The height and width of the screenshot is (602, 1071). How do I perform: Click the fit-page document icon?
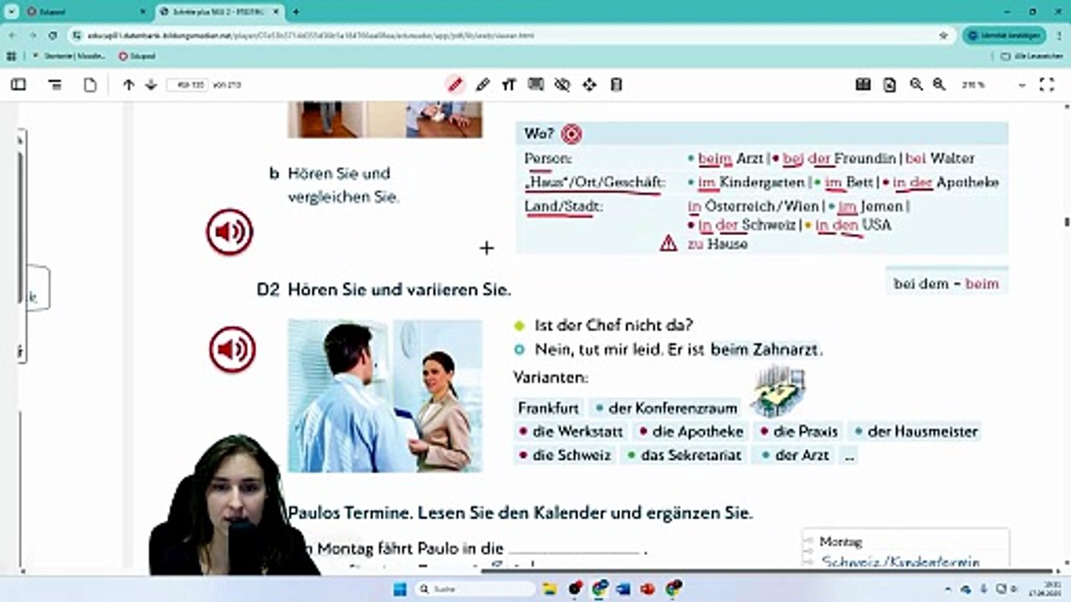[889, 84]
